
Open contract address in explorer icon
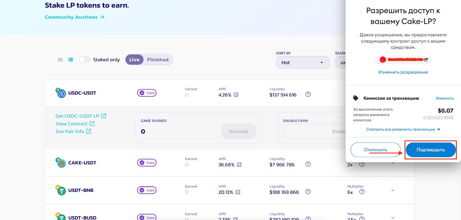point(426,59)
